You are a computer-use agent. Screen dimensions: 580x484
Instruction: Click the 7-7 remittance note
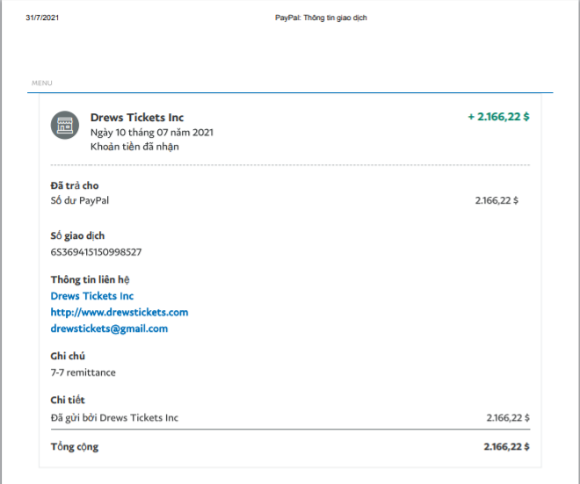click(x=83, y=372)
